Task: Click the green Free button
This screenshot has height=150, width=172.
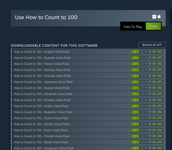Action: pyautogui.click(x=153, y=26)
